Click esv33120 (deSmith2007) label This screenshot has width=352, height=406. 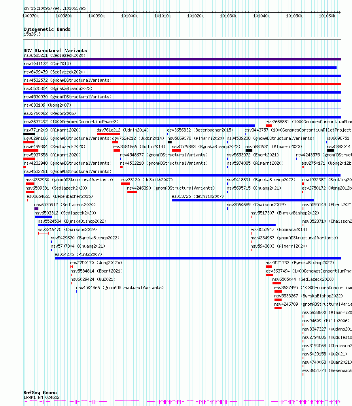(147, 180)
